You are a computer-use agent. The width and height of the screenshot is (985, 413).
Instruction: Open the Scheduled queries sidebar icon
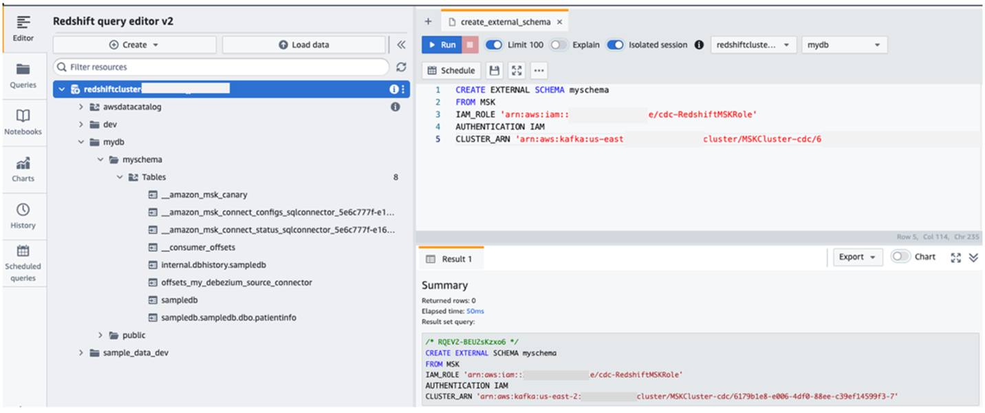[23, 263]
